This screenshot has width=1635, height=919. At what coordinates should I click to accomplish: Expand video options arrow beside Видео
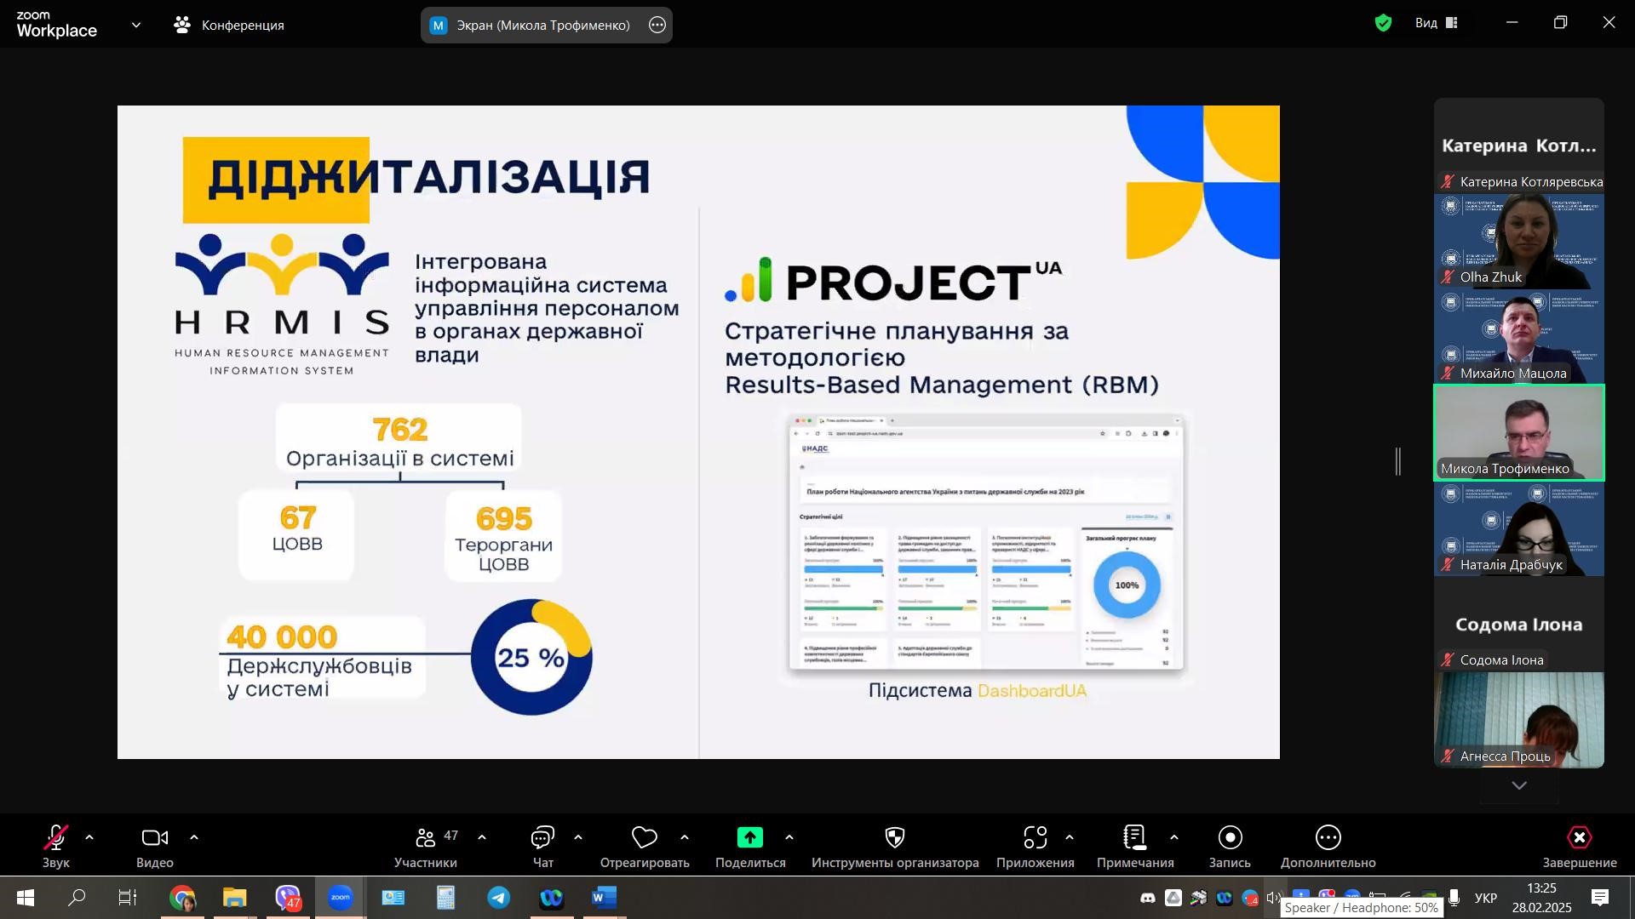point(194,838)
